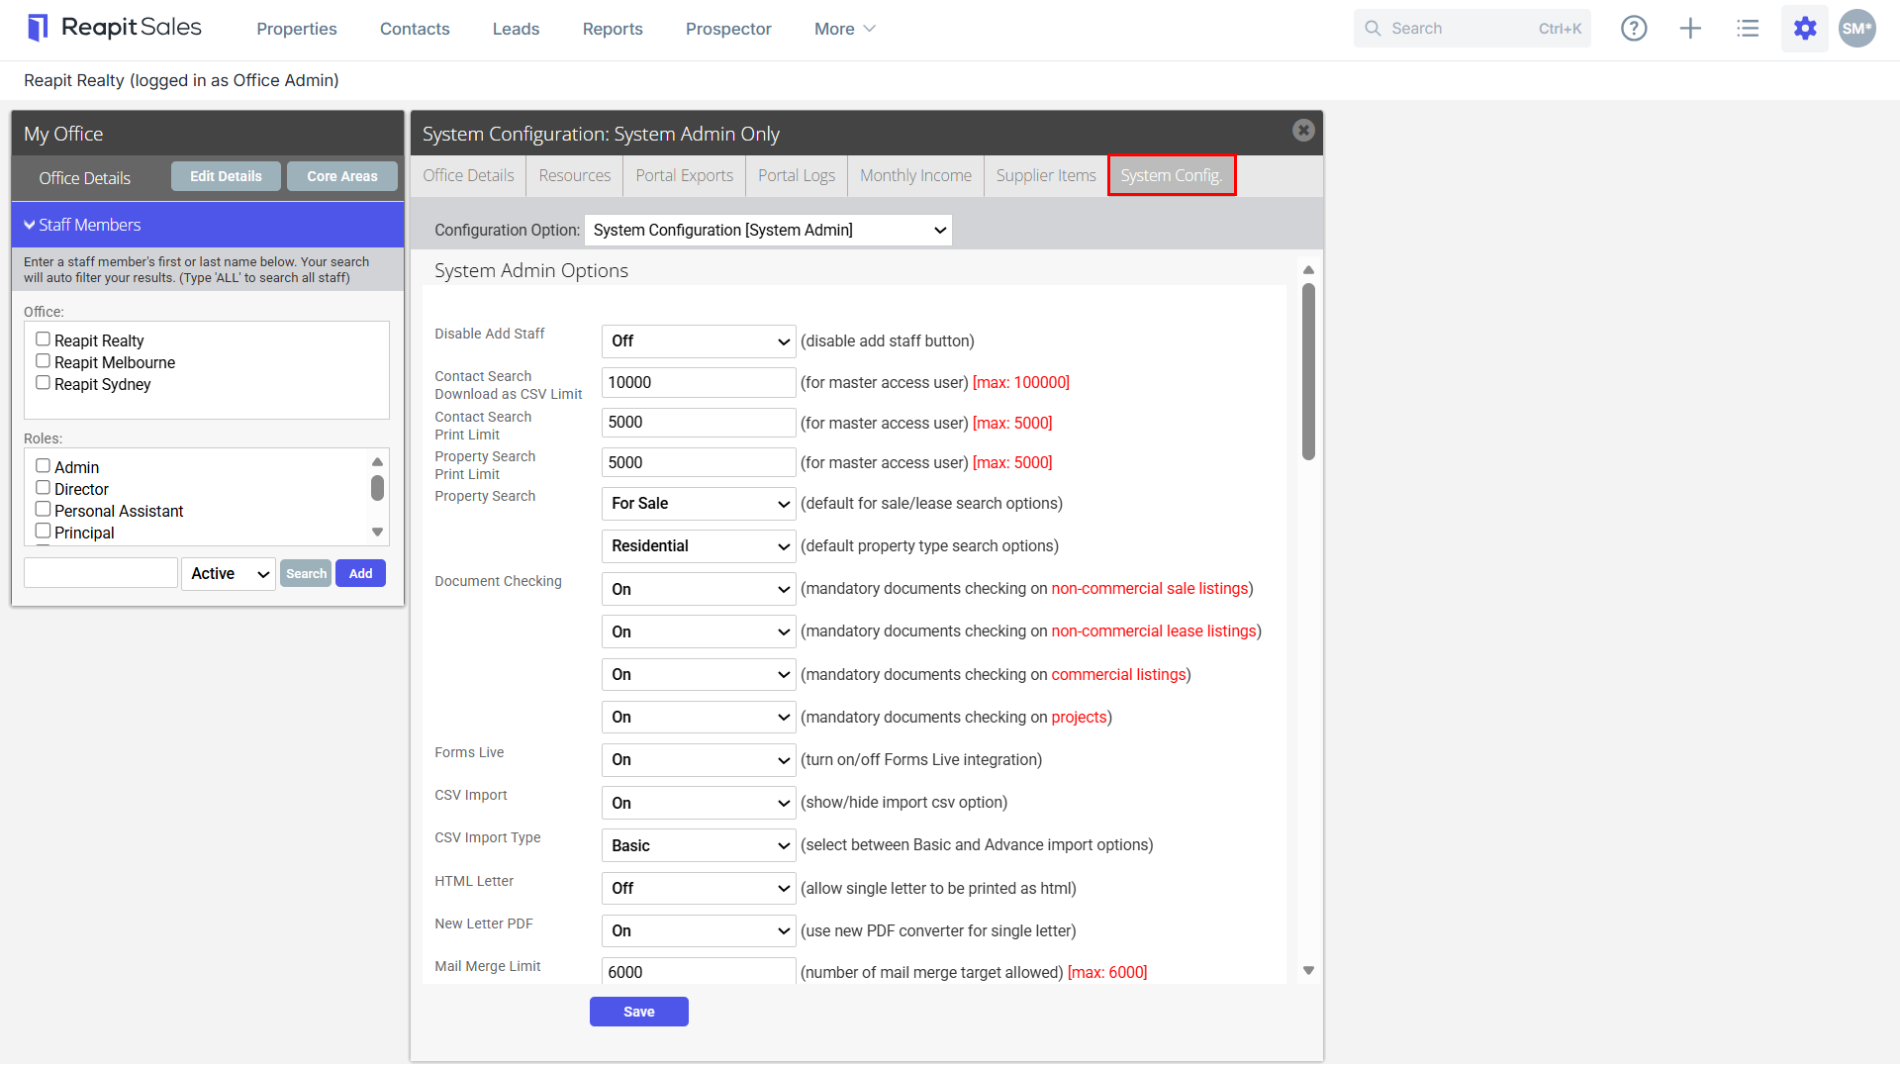Tick the Reapit Melbourne office checkbox

(x=43, y=361)
